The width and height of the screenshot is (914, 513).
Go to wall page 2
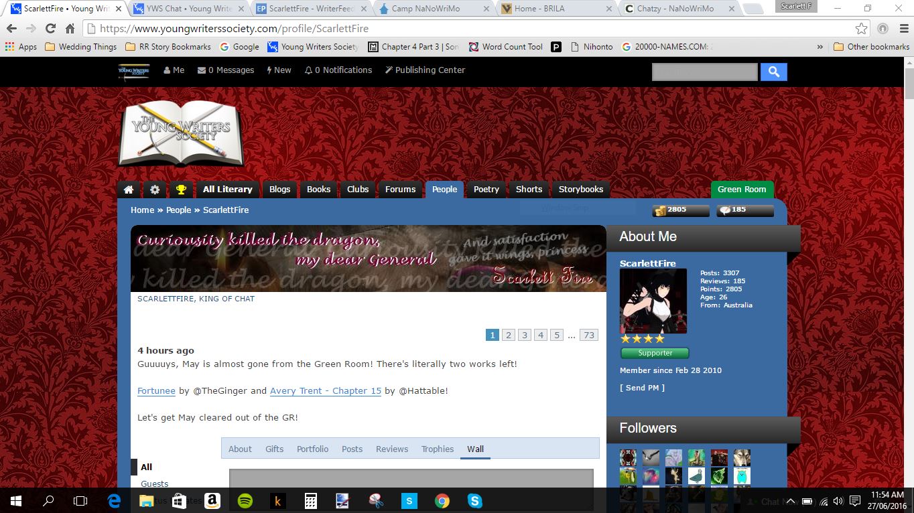click(x=509, y=336)
